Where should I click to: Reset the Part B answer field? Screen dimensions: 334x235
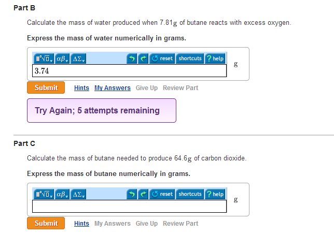tap(162, 58)
